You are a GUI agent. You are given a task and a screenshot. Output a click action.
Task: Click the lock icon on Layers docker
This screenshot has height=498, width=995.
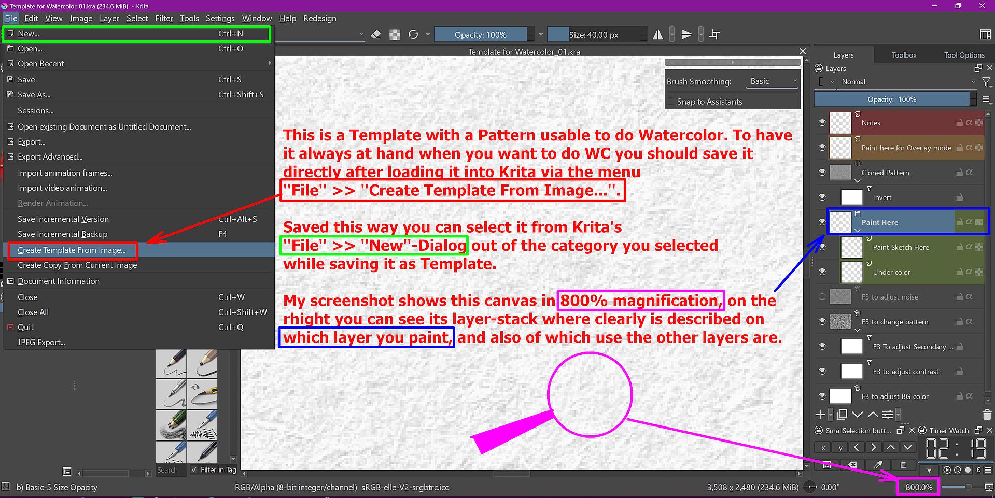pyautogui.click(x=819, y=68)
